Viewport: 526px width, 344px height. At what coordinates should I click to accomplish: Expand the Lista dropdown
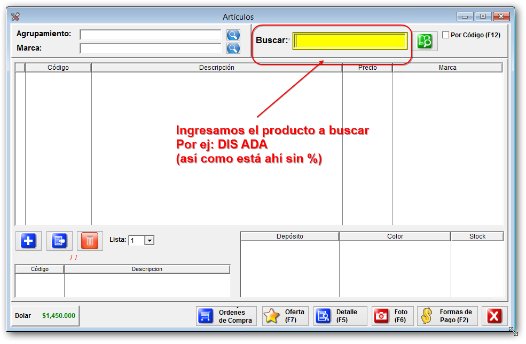tap(150, 241)
